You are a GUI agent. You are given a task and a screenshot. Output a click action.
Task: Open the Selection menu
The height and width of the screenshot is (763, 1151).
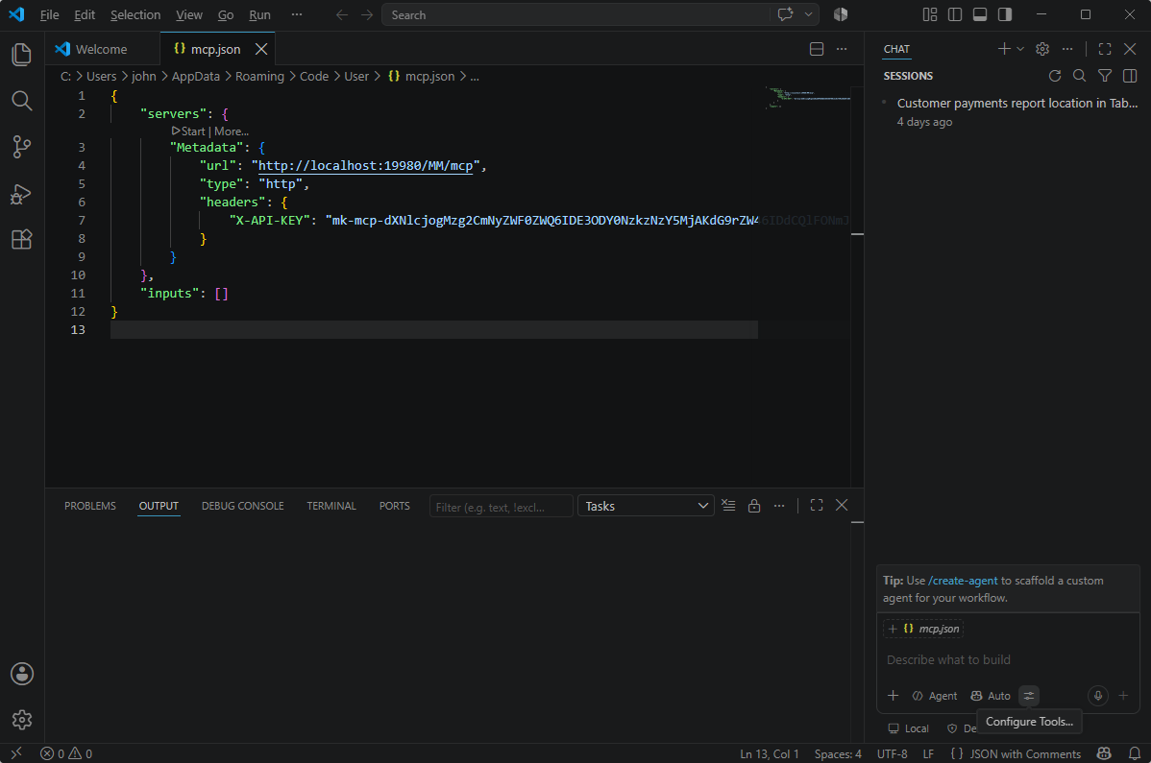(135, 14)
